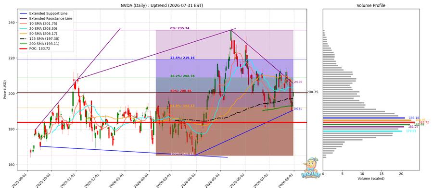The width and height of the screenshot is (433, 192).
Task: Click the '15' volume axis tick
Action: [382, 174]
